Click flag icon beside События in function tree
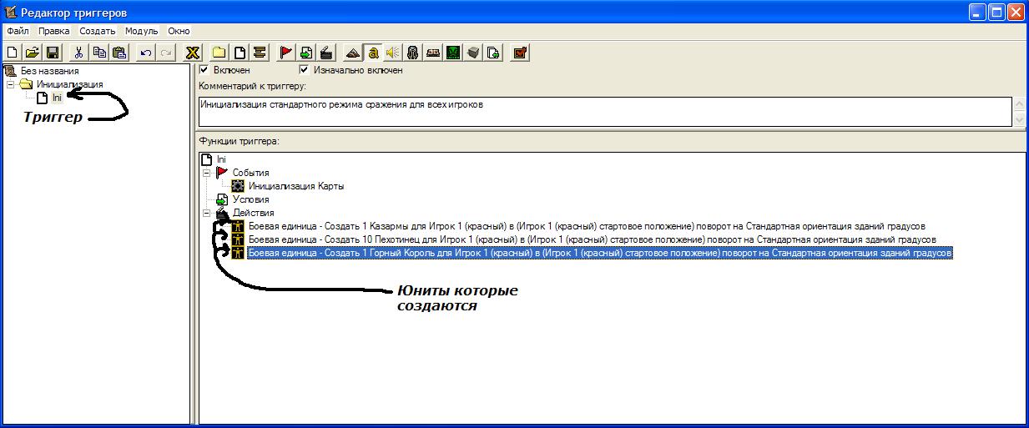Viewport: 1029px width, 428px height. [222, 173]
